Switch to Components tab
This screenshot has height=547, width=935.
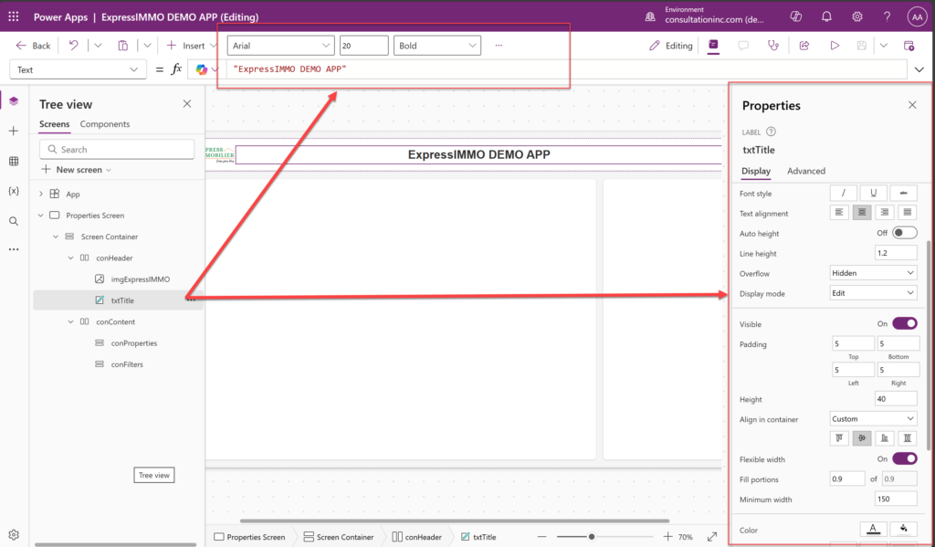[x=105, y=124]
